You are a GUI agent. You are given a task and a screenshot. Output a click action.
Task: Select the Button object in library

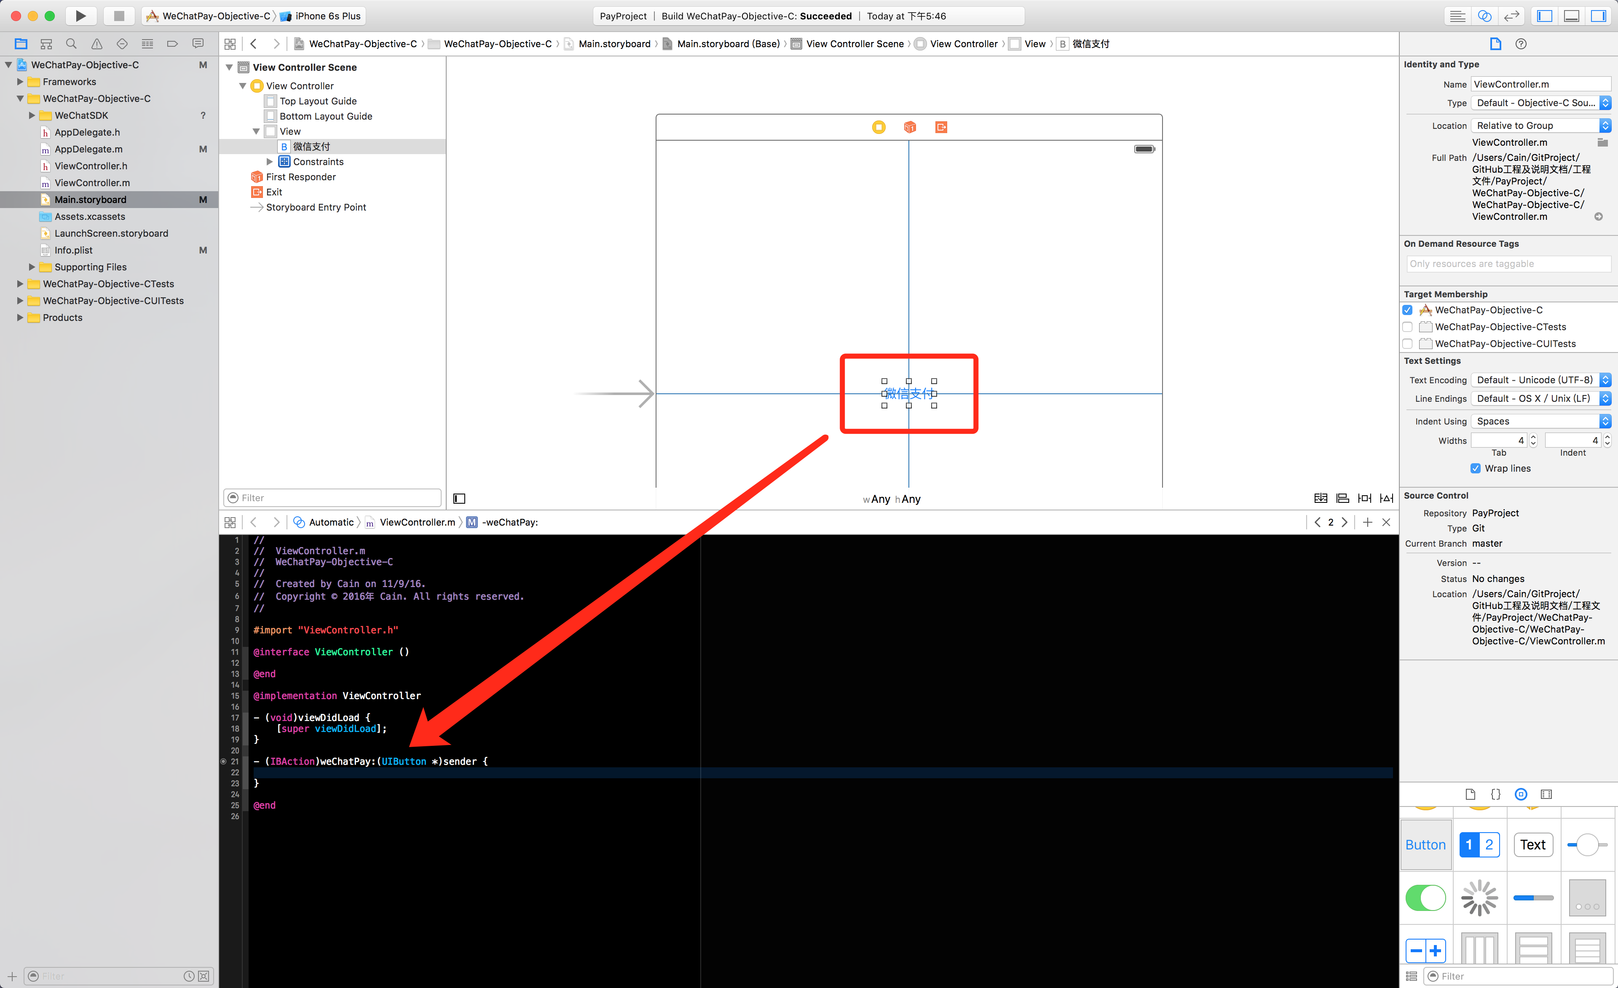coord(1425,845)
